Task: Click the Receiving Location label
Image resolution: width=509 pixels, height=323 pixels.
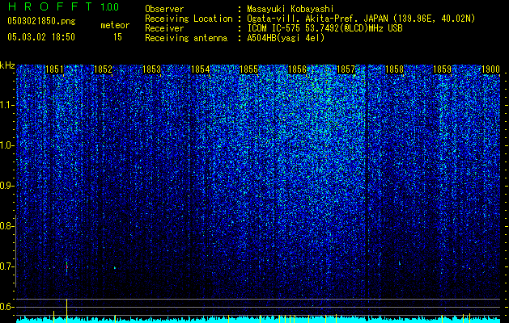Action: click(x=189, y=19)
